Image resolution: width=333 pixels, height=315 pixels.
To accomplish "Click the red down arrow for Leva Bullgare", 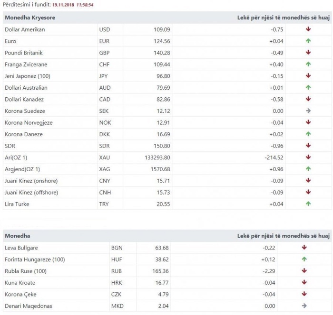I will pos(304,248).
